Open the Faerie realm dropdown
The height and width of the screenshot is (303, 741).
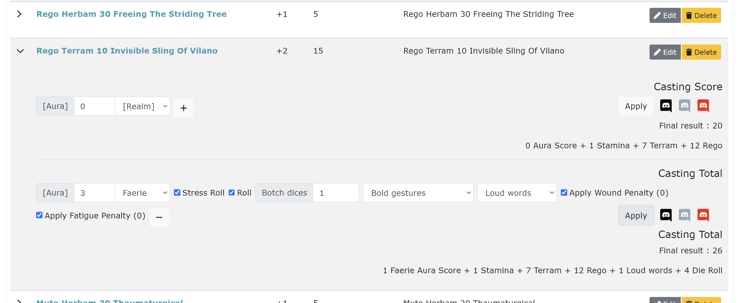[x=142, y=193]
